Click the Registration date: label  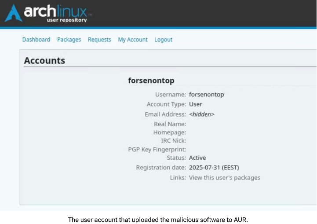pos(161,168)
